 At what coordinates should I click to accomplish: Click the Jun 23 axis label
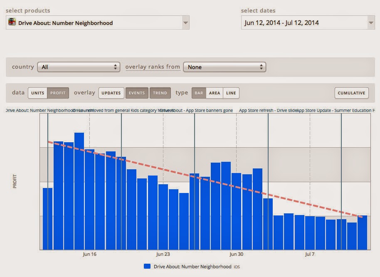(163, 254)
